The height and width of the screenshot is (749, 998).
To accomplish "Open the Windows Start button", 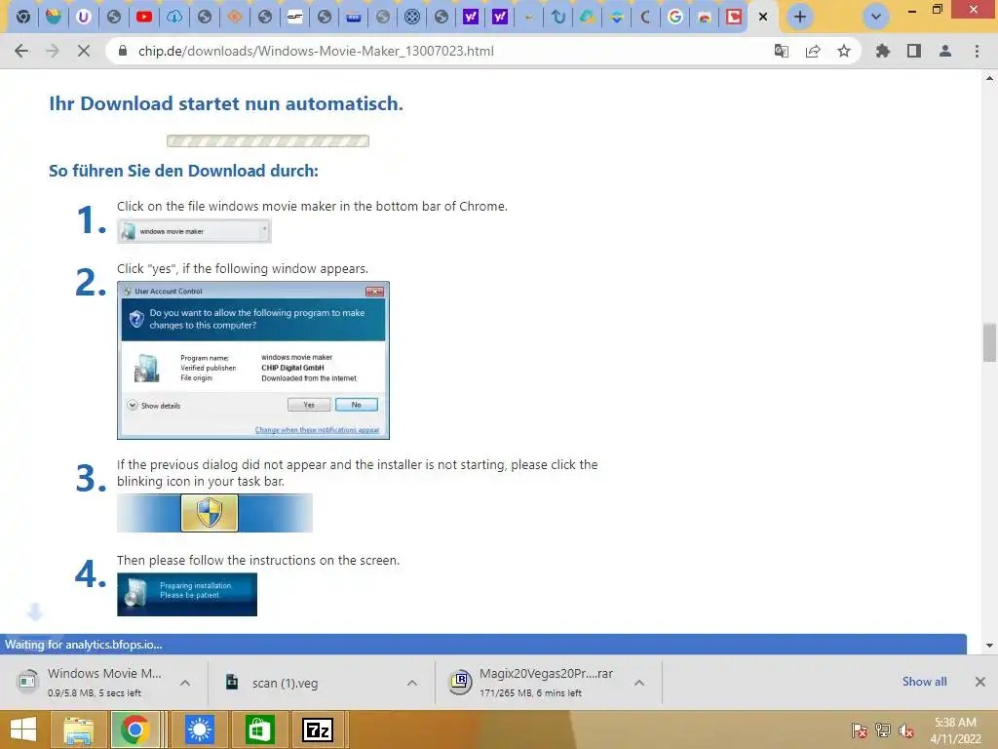I will click(23, 729).
